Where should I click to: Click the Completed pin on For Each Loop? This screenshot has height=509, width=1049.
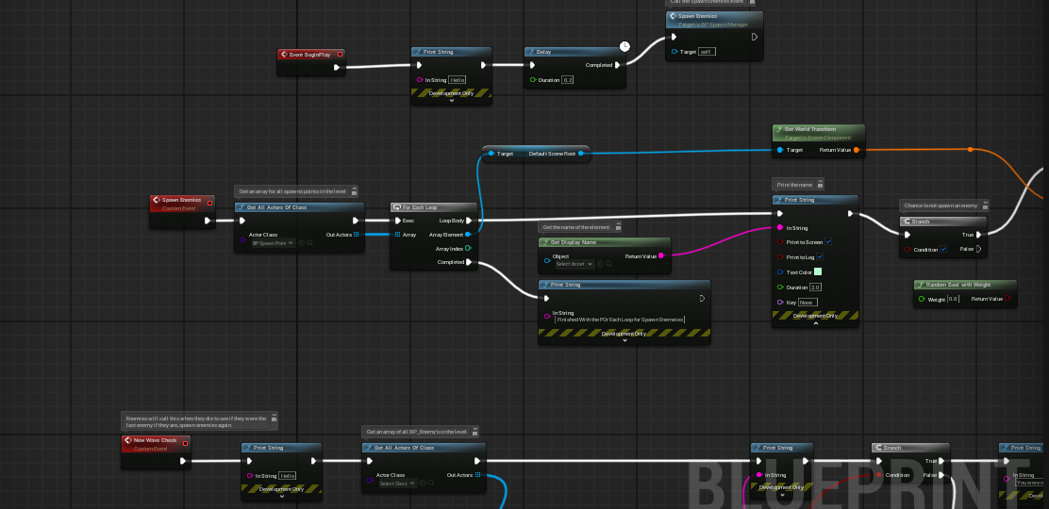coord(468,262)
